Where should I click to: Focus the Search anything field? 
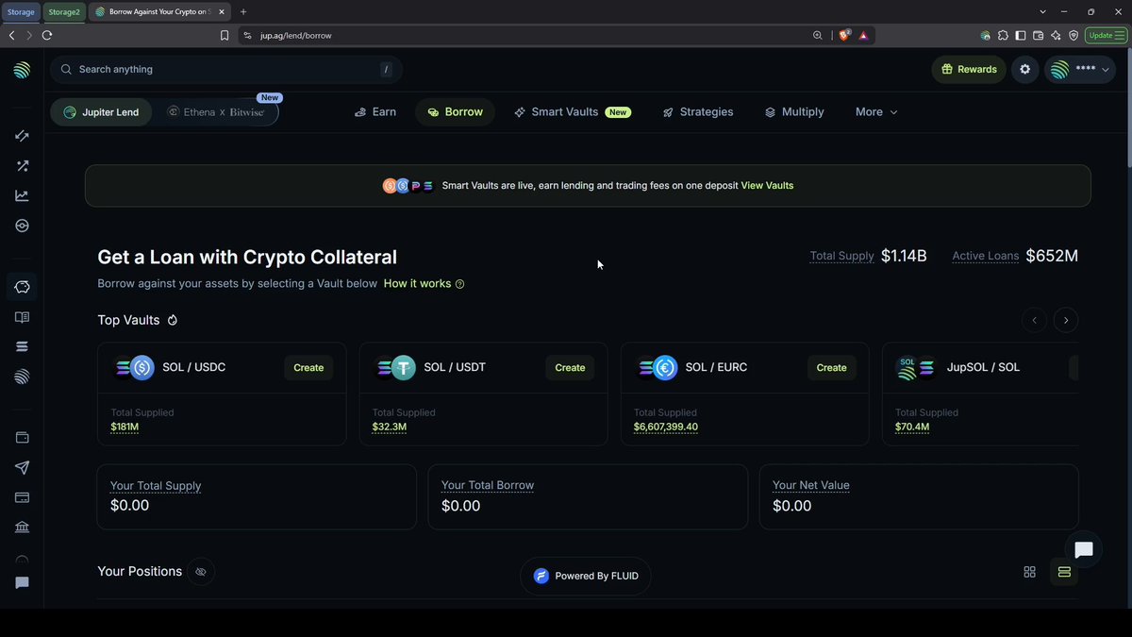pyautogui.click(x=226, y=69)
